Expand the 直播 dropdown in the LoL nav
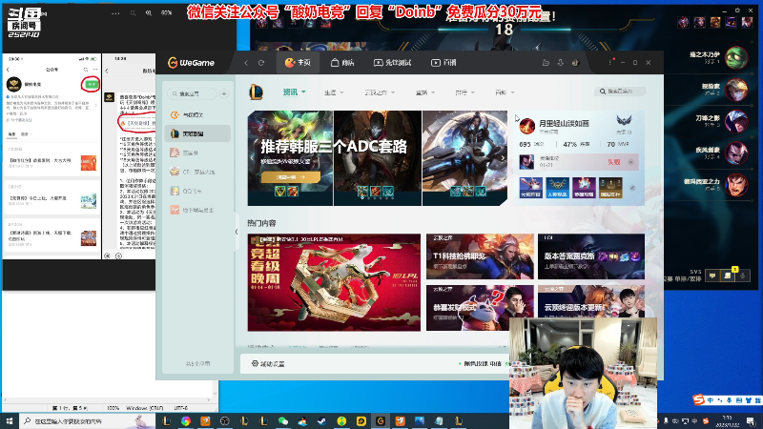This screenshot has width=763, height=429. coord(424,92)
